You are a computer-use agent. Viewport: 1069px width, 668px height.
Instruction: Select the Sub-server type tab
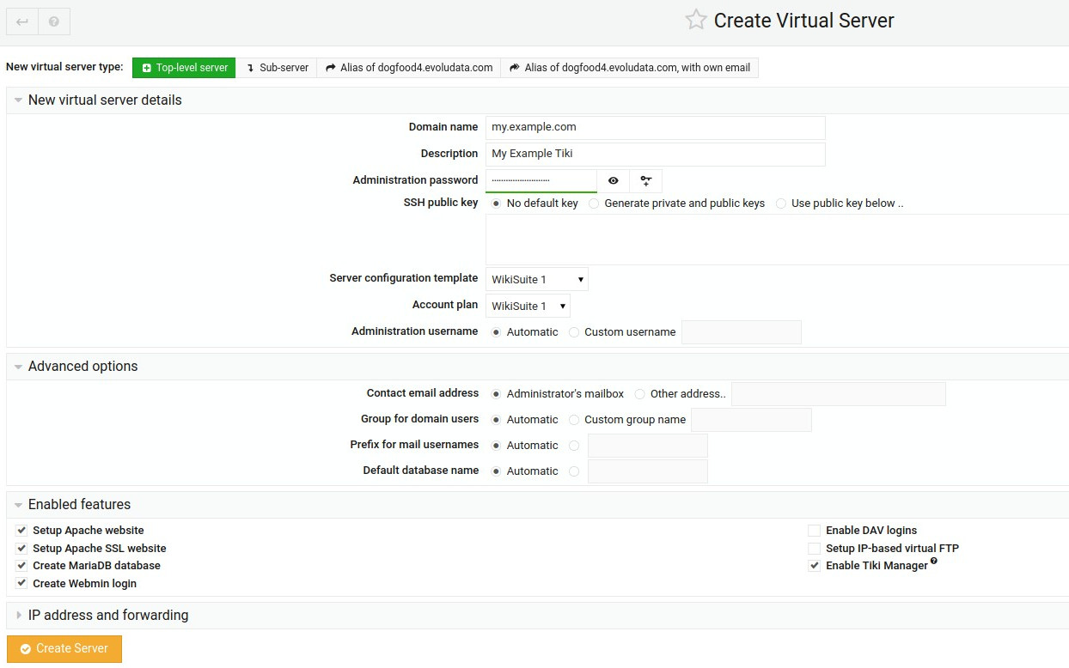pos(277,68)
